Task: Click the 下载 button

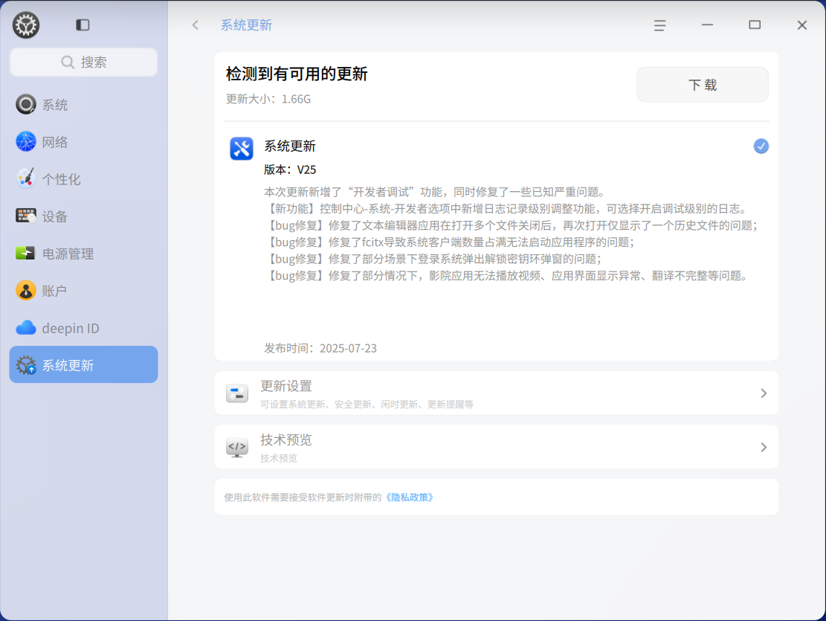Action: 702,84
